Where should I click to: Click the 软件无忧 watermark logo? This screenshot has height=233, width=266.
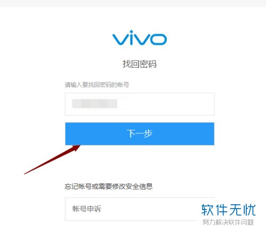(x=228, y=210)
